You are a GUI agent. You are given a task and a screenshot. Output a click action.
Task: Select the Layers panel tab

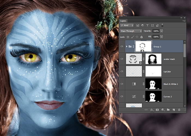click(x=123, y=21)
